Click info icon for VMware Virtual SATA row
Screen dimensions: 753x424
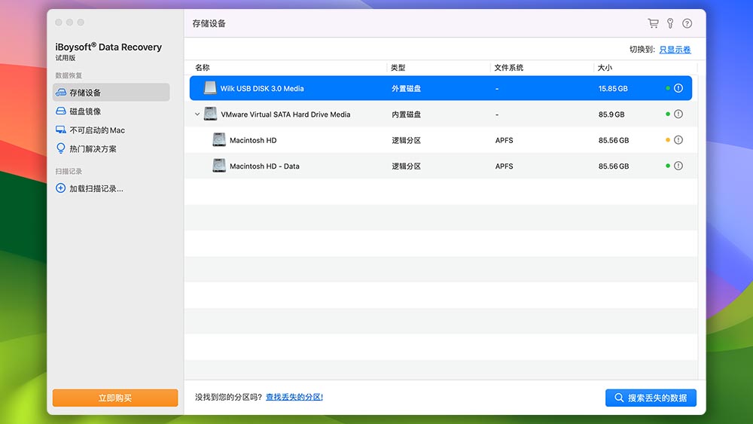pos(678,114)
